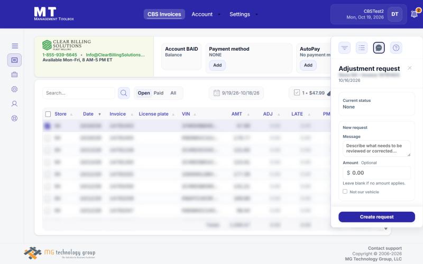This screenshot has width=423, height=264.
Task: Click the CBSTest2 username text
Action: click(373, 11)
